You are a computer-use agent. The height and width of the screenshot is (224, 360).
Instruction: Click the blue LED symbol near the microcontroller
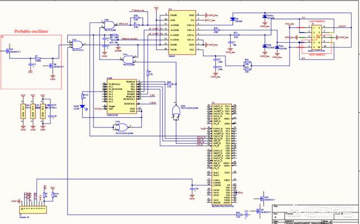(x=83, y=107)
